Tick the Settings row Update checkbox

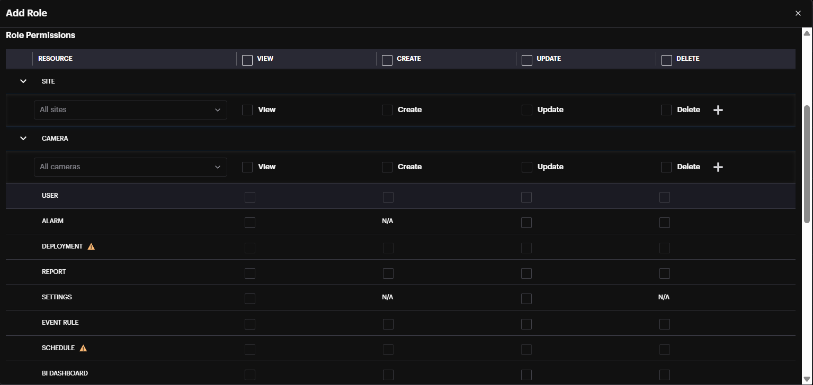[x=526, y=299]
